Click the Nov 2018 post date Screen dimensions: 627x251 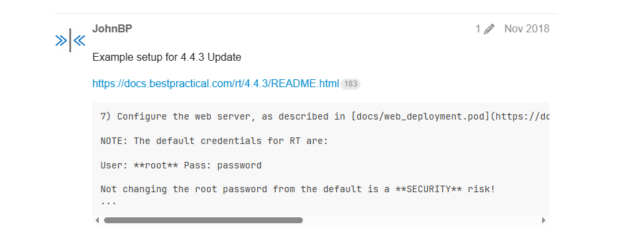pos(527,28)
